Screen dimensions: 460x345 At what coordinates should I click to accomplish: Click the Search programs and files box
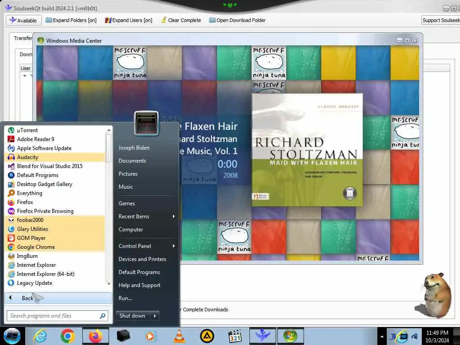coord(57,316)
